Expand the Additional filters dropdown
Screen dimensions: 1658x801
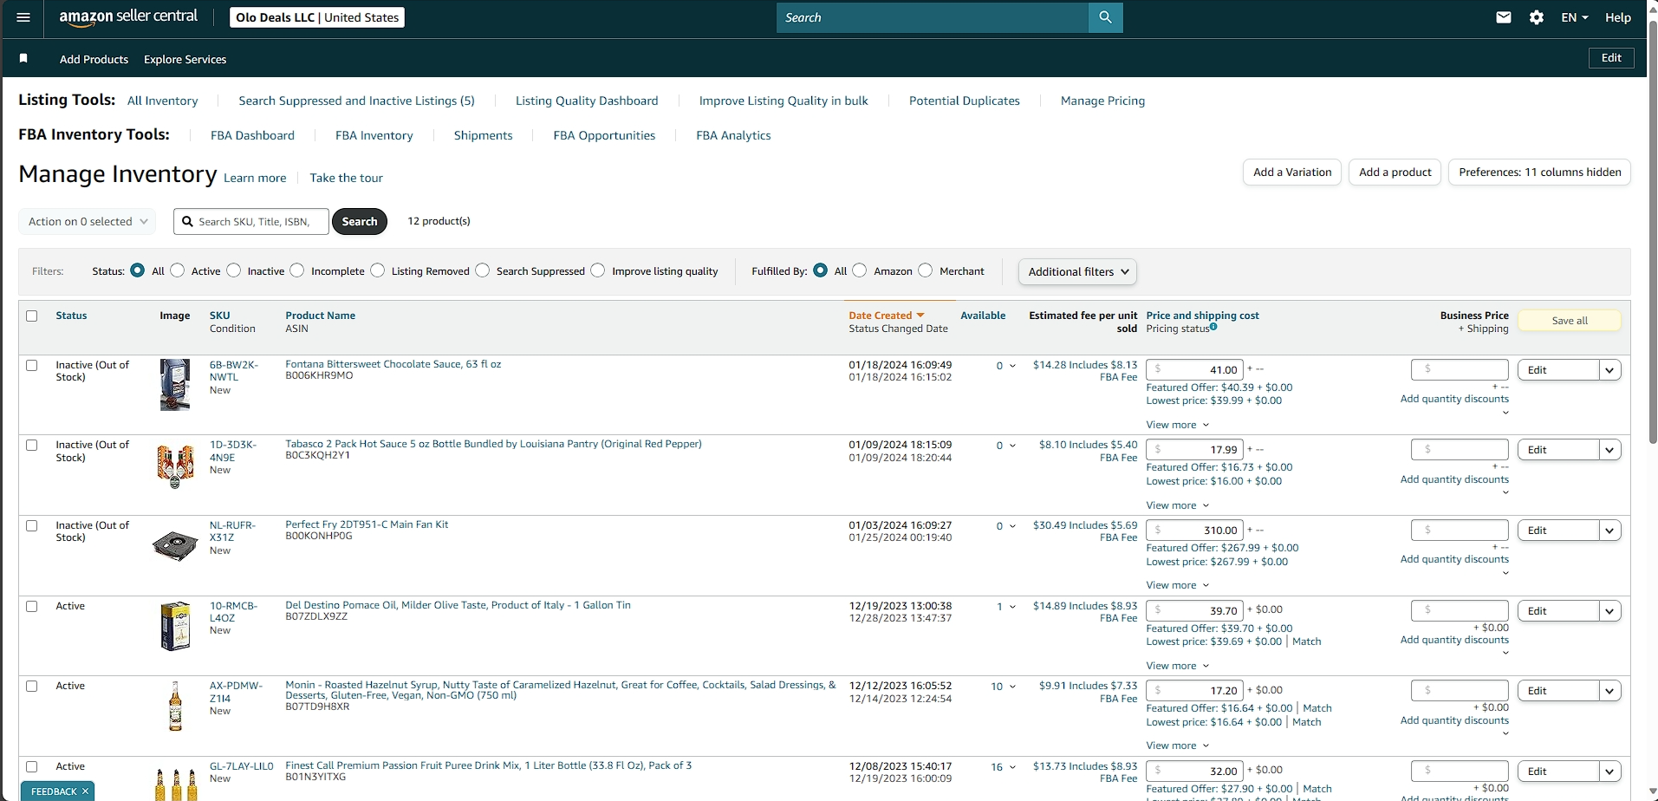click(1077, 271)
